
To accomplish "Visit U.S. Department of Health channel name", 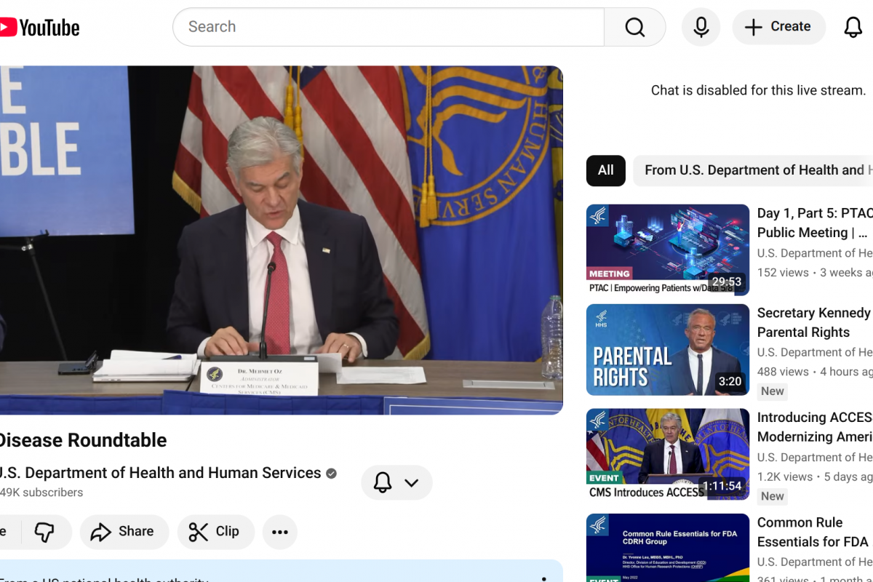I will [x=160, y=473].
